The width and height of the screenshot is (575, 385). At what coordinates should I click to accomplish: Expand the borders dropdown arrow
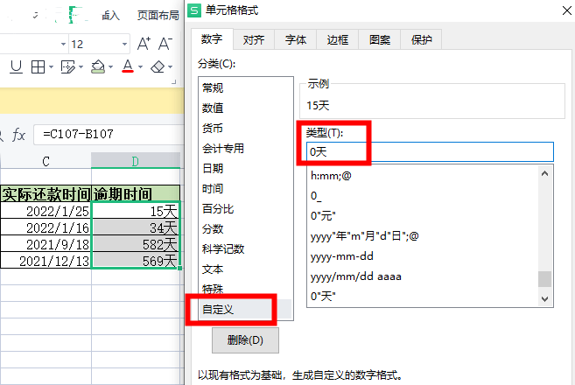[51, 66]
